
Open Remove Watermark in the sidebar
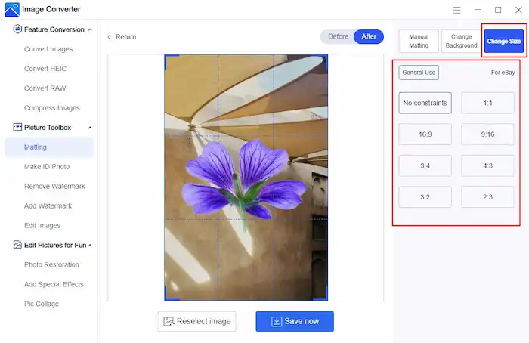click(x=54, y=186)
